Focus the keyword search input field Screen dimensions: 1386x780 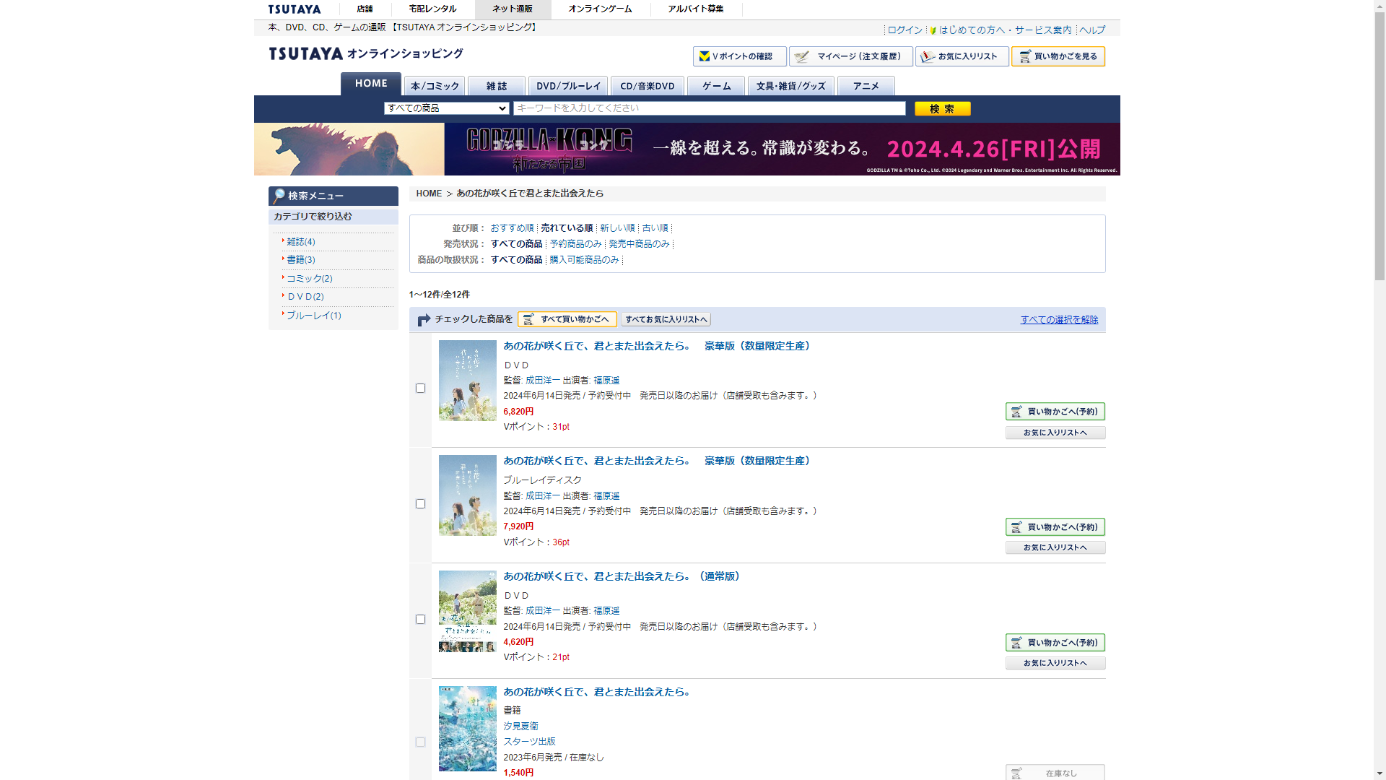pyautogui.click(x=709, y=108)
